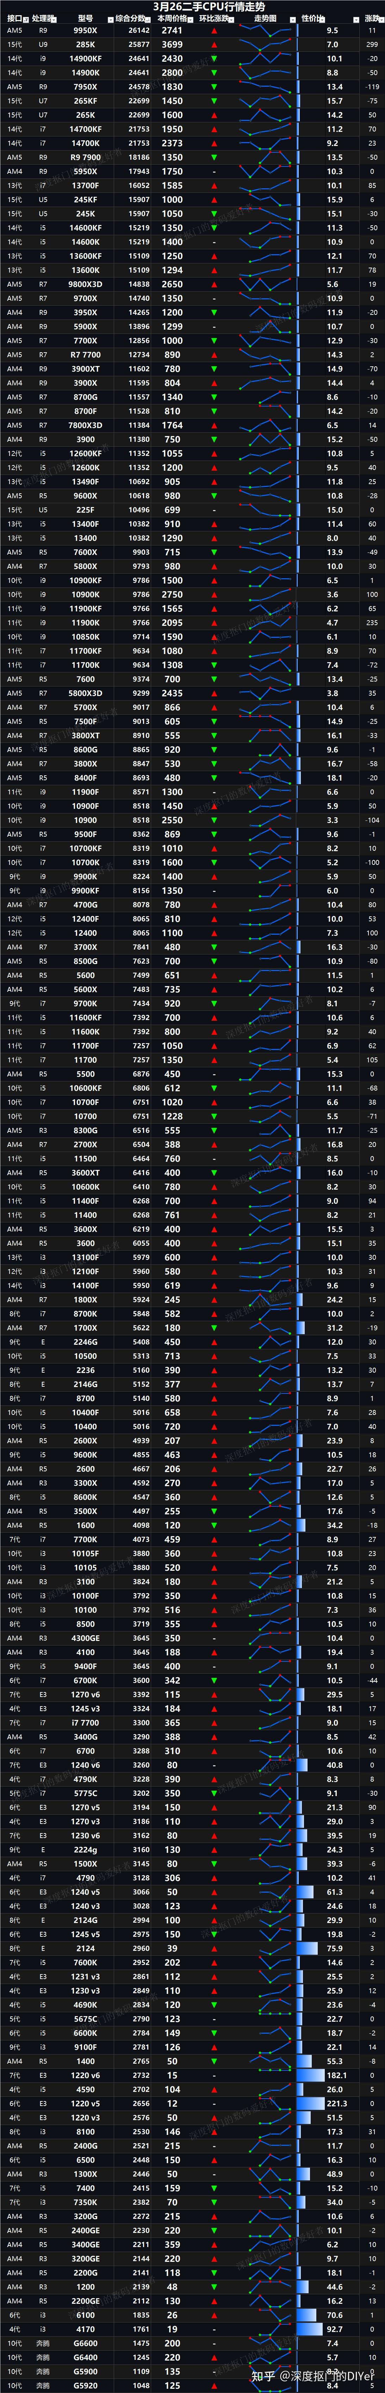This screenshot has width=385, height=2393.
Task: Select the 9950X trend sparkline chart
Action: click(x=265, y=31)
